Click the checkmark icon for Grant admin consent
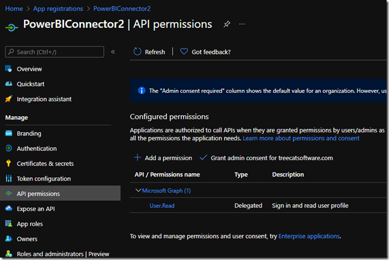The width and height of the screenshot is (389, 260). coord(203,157)
